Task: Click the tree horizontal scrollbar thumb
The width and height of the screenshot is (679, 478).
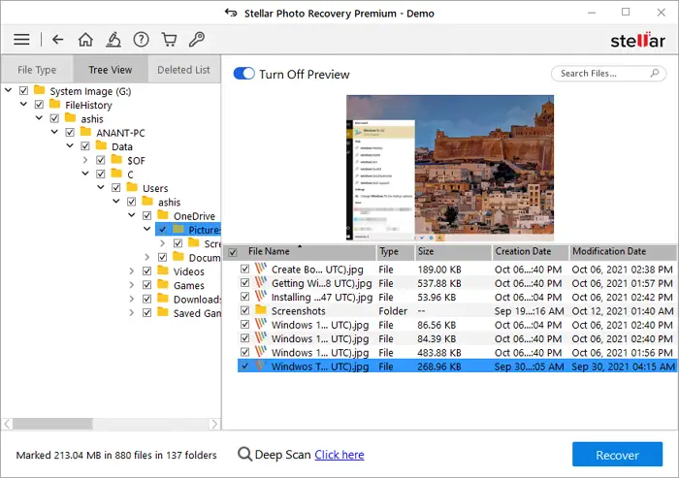Action: pyautogui.click(x=52, y=424)
